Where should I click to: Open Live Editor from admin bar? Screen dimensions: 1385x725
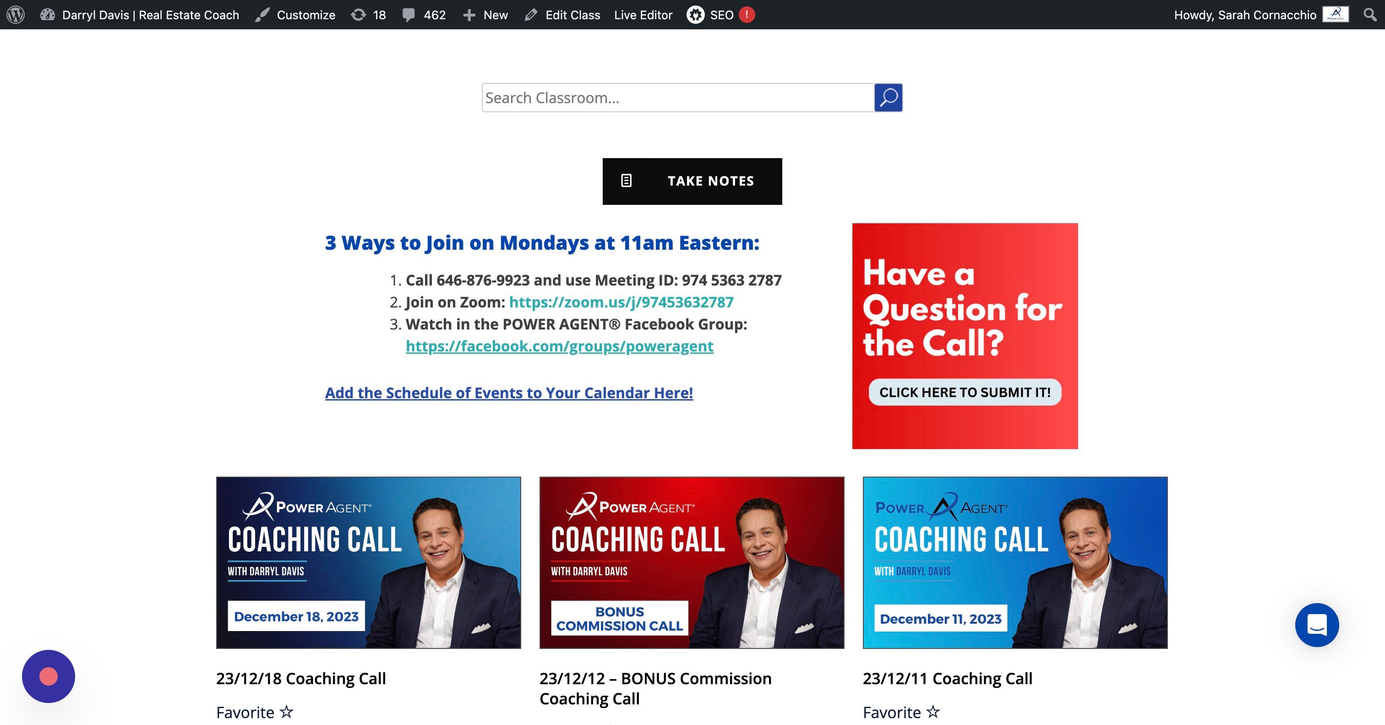[x=643, y=15]
